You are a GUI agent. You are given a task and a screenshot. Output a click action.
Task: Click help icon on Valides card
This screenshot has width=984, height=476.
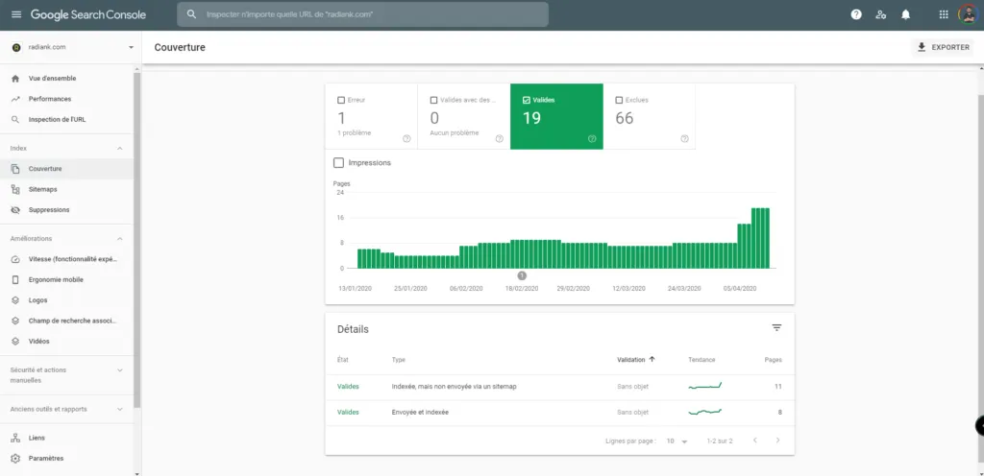click(x=592, y=139)
